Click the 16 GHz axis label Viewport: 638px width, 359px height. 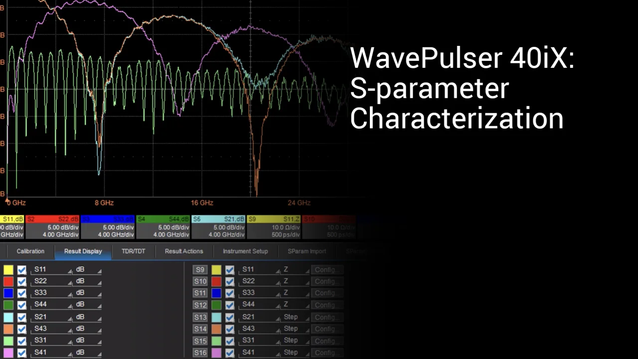pos(202,203)
